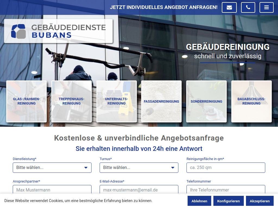Open the Bauabschluss-Reinigung category
Screen dimensions: 278x208
click(x=251, y=101)
